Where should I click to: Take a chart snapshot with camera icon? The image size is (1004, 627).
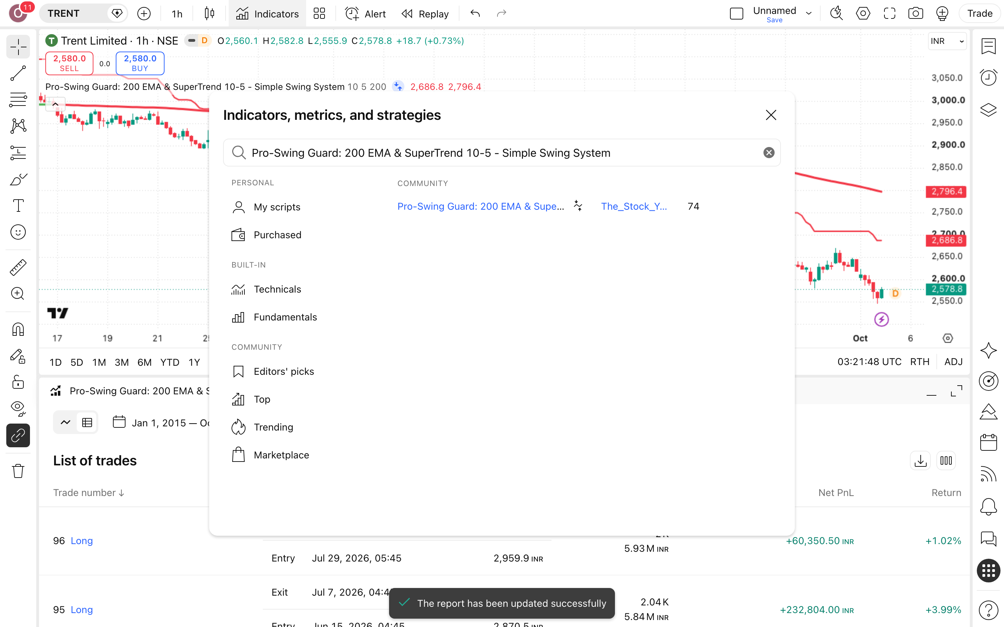tap(916, 14)
